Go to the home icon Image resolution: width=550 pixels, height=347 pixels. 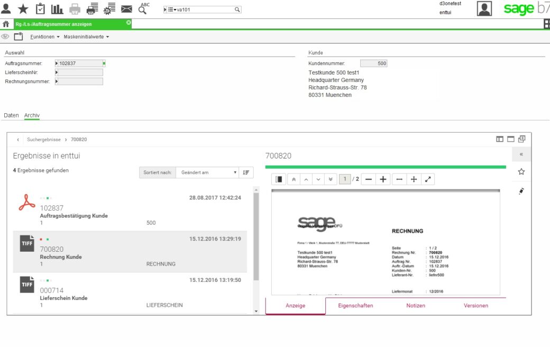pyautogui.click(x=6, y=24)
